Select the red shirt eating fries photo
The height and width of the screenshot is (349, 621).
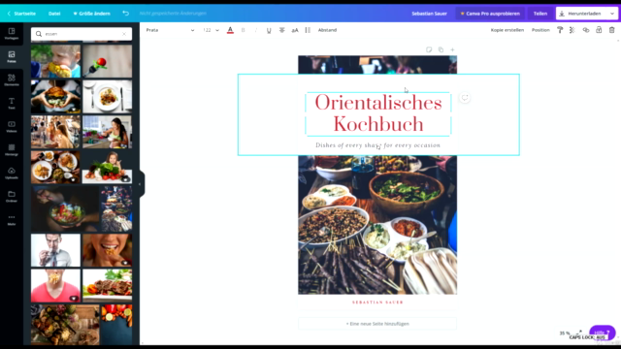coord(55,286)
